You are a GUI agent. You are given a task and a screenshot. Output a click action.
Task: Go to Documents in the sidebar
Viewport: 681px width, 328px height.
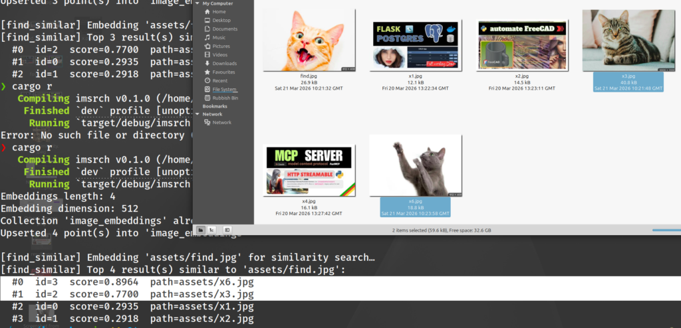tap(225, 29)
